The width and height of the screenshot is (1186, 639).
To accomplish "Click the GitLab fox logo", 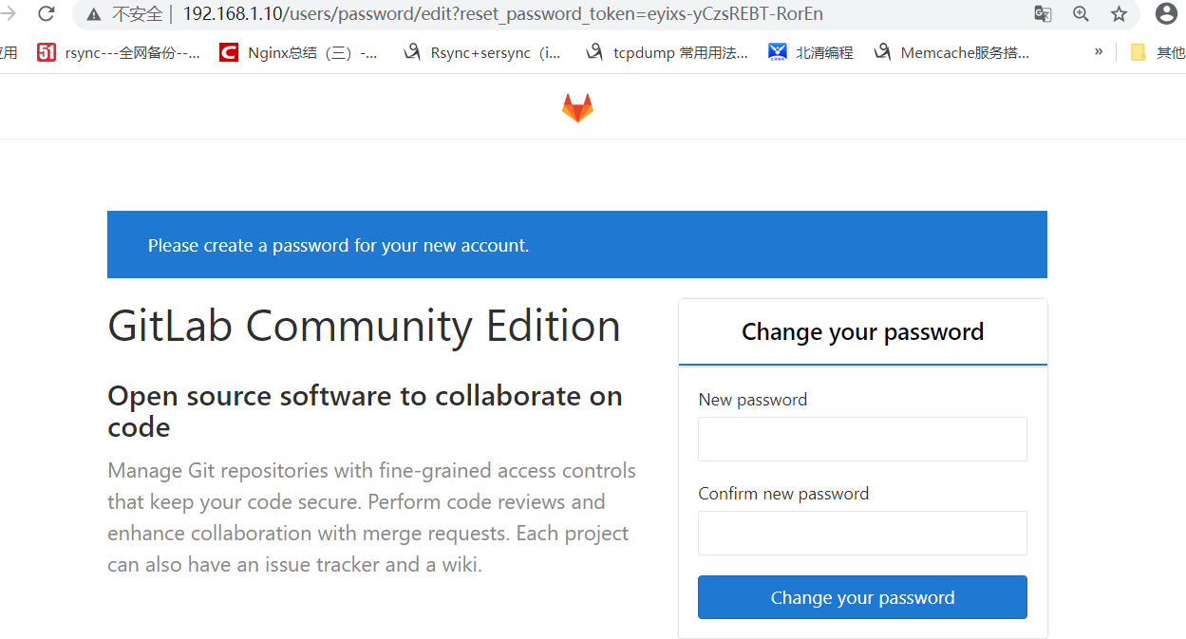I will tap(577, 108).
